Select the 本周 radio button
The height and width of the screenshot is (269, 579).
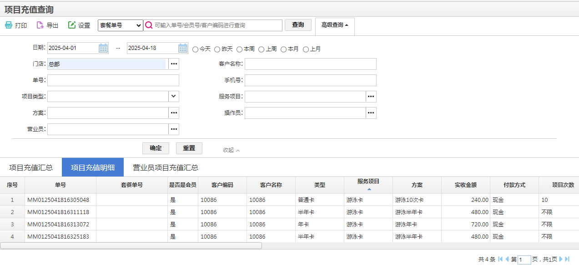click(x=240, y=49)
